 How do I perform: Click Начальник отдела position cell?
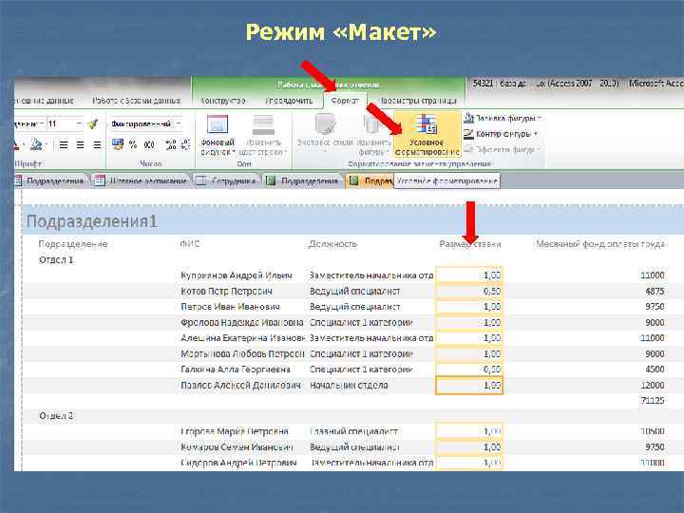(349, 385)
